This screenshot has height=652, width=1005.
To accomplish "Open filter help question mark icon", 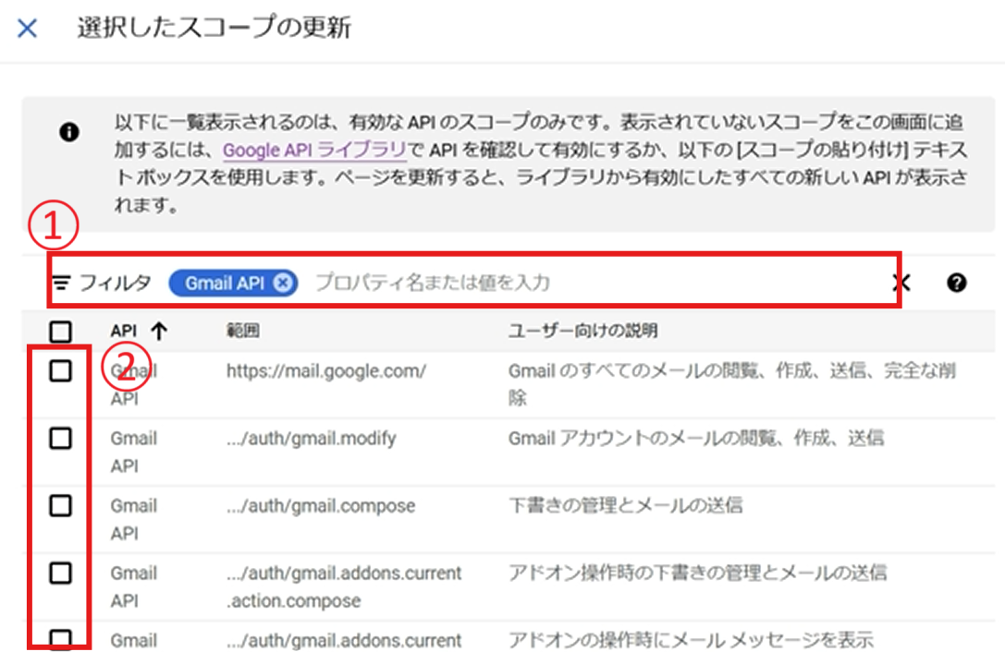I will pyautogui.click(x=957, y=284).
